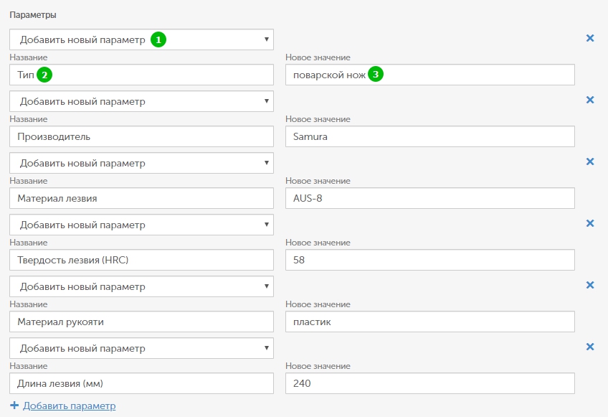The width and height of the screenshot is (608, 417).
Task: Click the value field containing 240
Action: coord(429,383)
